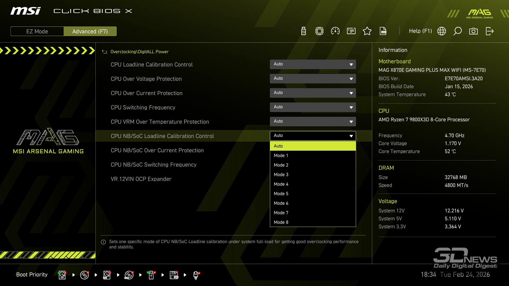
Task: Open the M-Flash USB update icon
Action: (304, 31)
